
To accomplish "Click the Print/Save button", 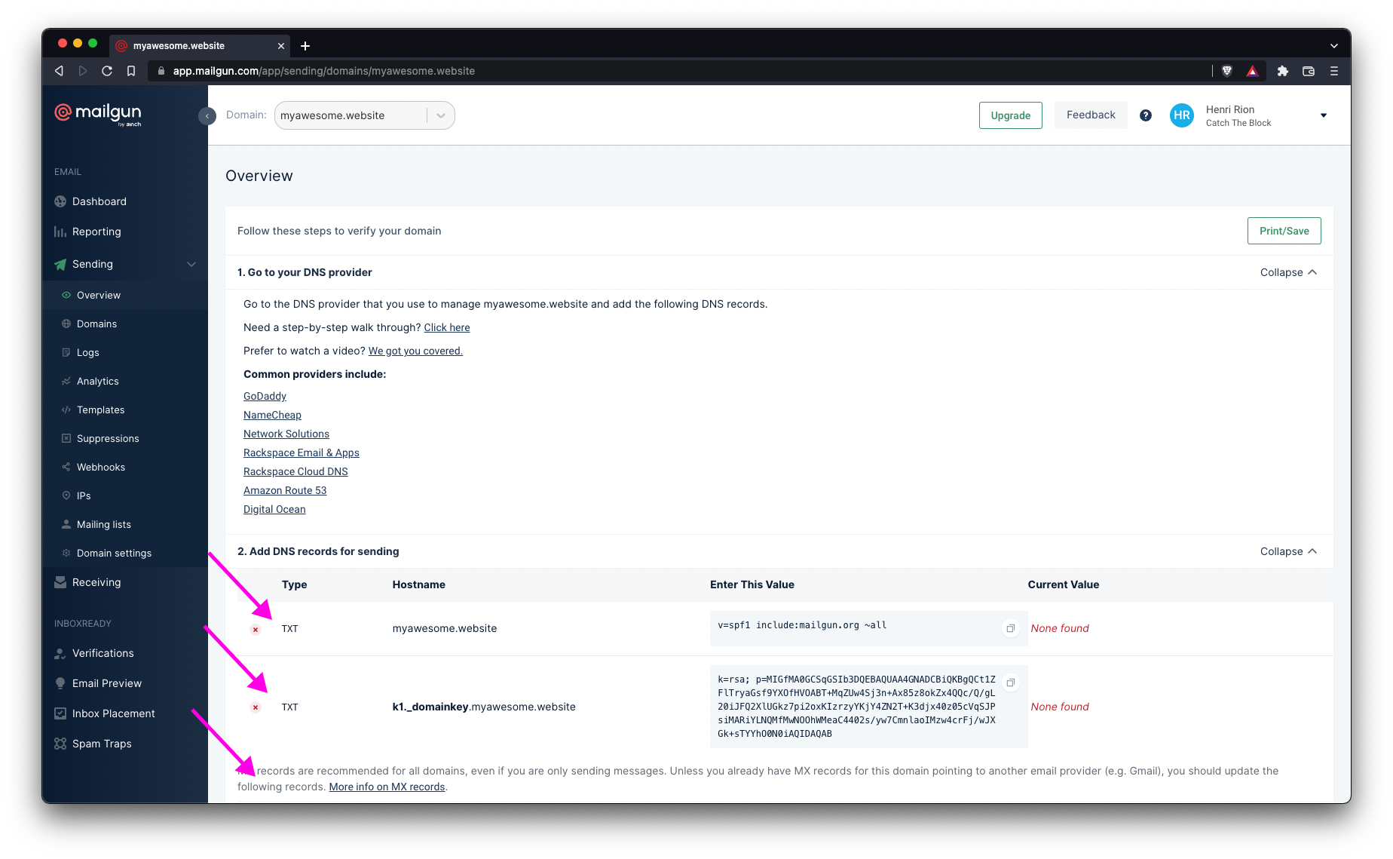I will click(1284, 231).
